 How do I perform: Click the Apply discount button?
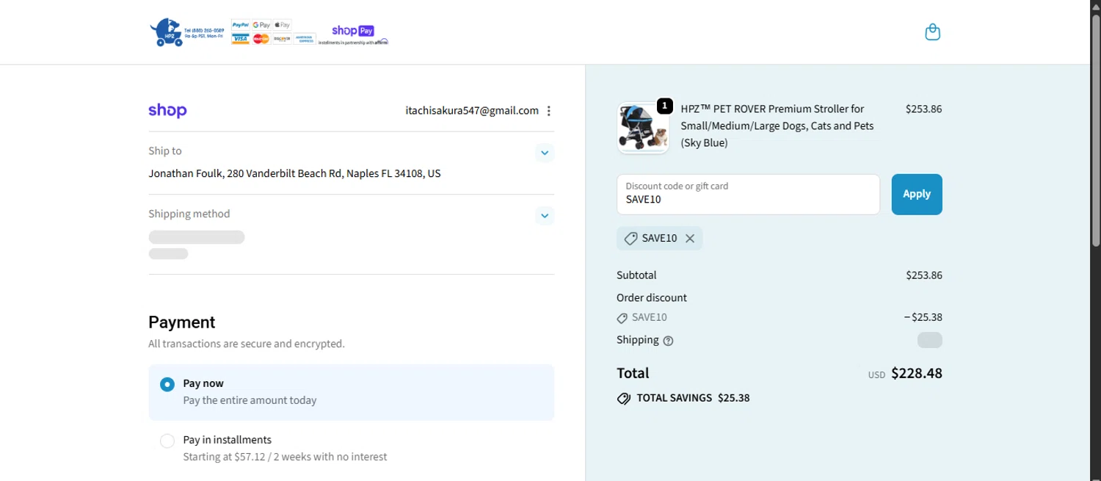pyautogui.click(x=917, y=195)
